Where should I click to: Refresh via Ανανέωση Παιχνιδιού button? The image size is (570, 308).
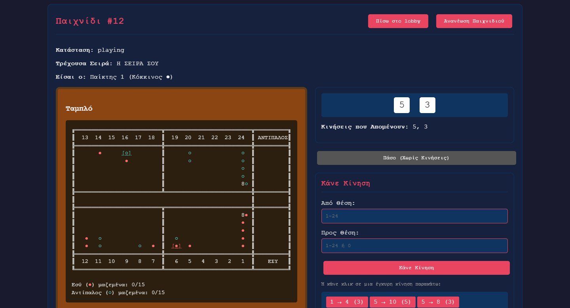[474, 21]
